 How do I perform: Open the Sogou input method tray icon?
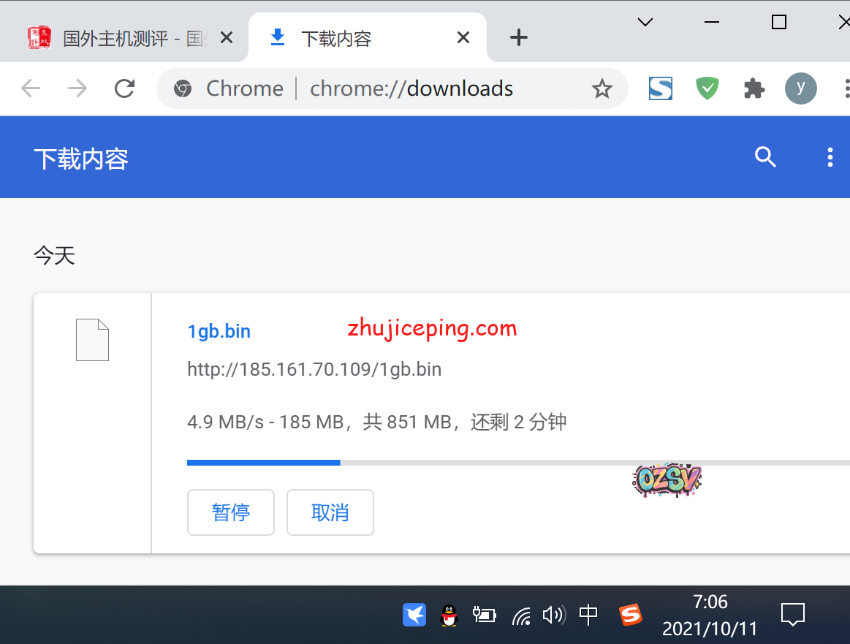[630, 615]
